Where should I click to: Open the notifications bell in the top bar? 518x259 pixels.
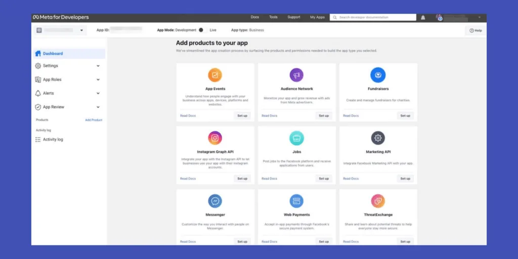[x=423, y=18]
